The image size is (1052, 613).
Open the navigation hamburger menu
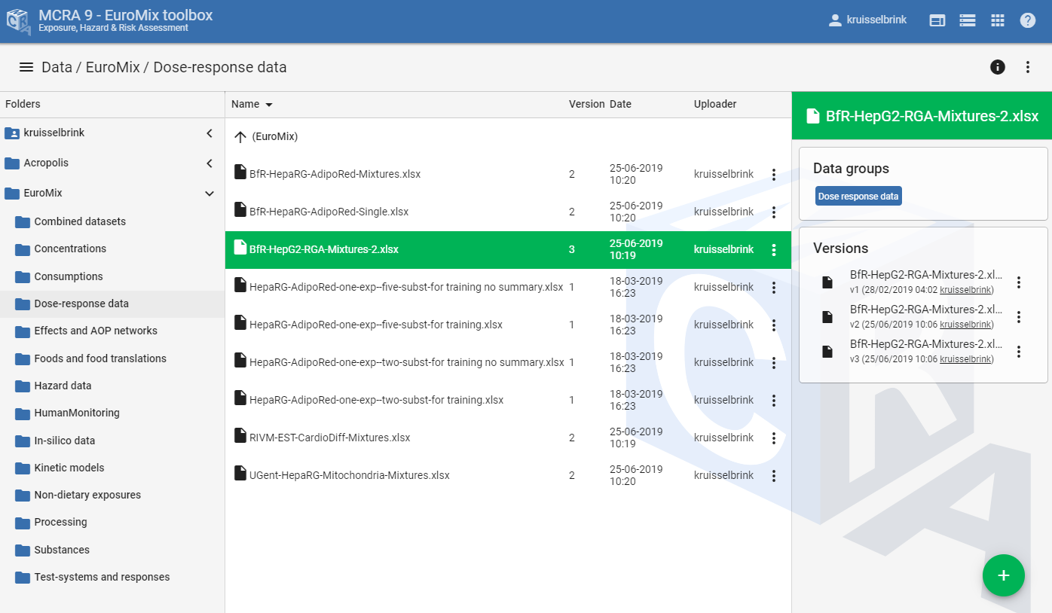(26, 67)
